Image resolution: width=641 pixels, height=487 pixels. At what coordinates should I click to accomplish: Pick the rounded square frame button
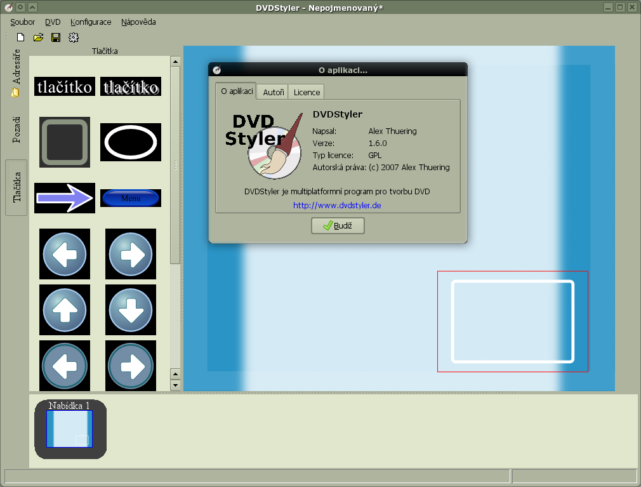point(65,142)
